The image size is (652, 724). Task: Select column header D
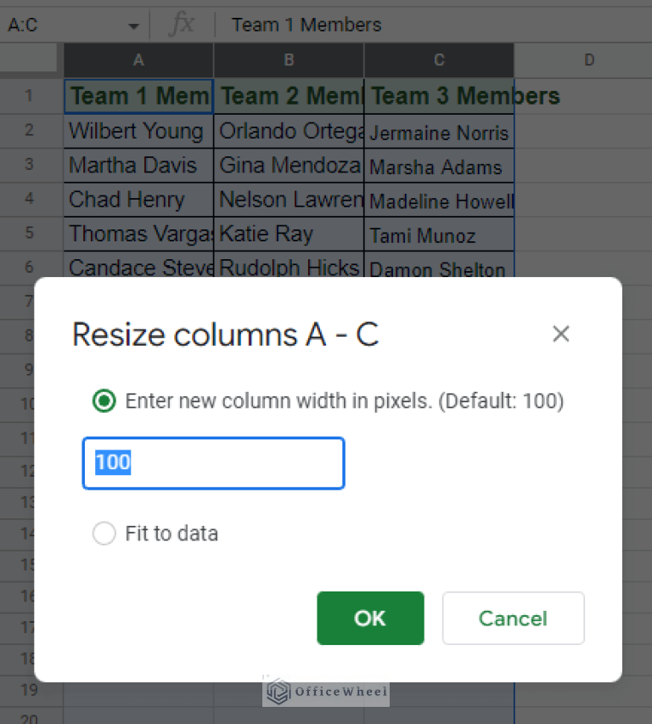pos(589,60)
